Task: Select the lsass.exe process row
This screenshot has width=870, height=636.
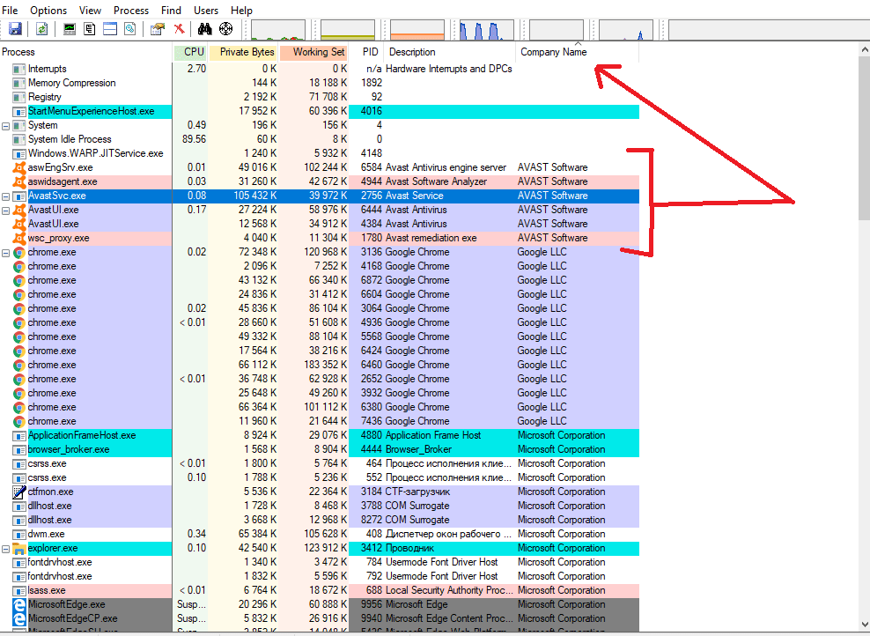Action: pos(46,590)
